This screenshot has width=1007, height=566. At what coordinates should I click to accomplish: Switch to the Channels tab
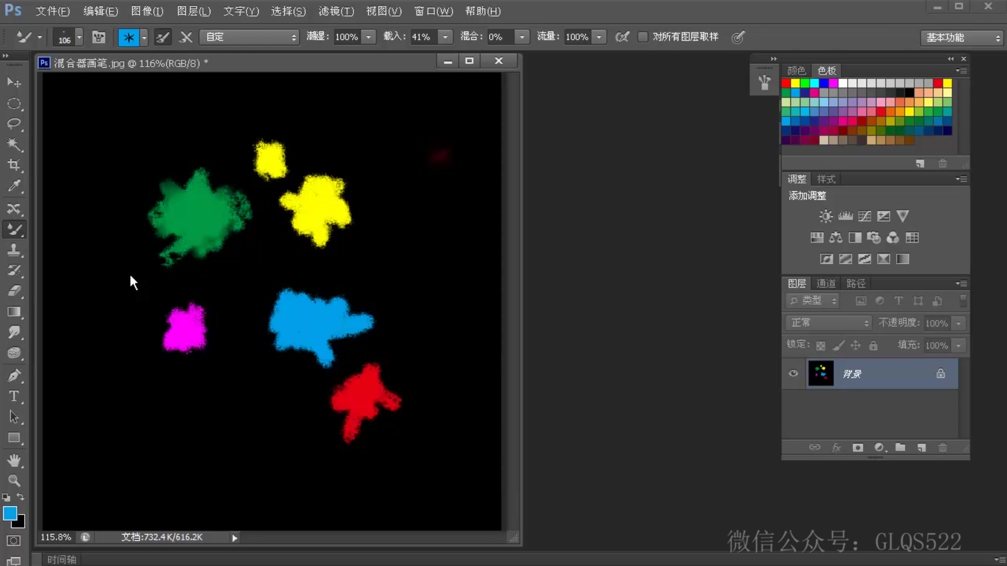(826, 284)
